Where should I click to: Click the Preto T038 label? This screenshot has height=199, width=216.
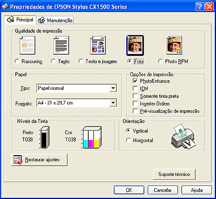click(x=28, y=136)
